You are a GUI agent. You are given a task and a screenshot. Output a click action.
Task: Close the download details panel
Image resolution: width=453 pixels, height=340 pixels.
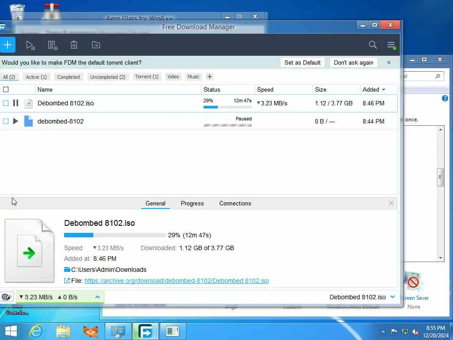(391, 203)
